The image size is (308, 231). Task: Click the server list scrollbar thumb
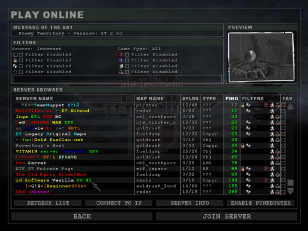(290, 183)
